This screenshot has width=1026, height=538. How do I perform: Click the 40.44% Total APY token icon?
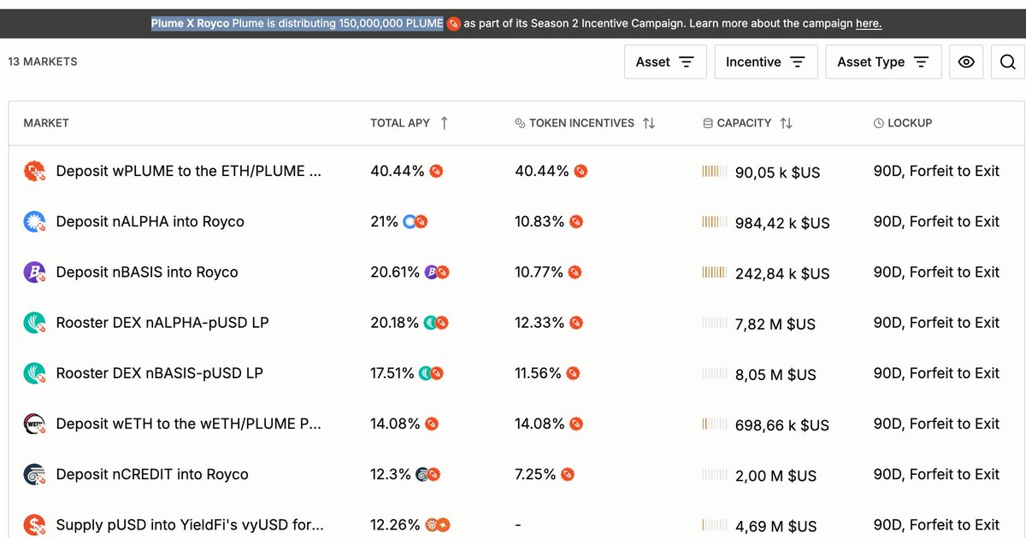pyautogui.click(x=435, y=172)
